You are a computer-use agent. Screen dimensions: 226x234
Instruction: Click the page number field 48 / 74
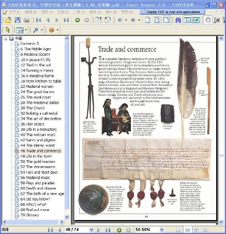tap(77, 230)
